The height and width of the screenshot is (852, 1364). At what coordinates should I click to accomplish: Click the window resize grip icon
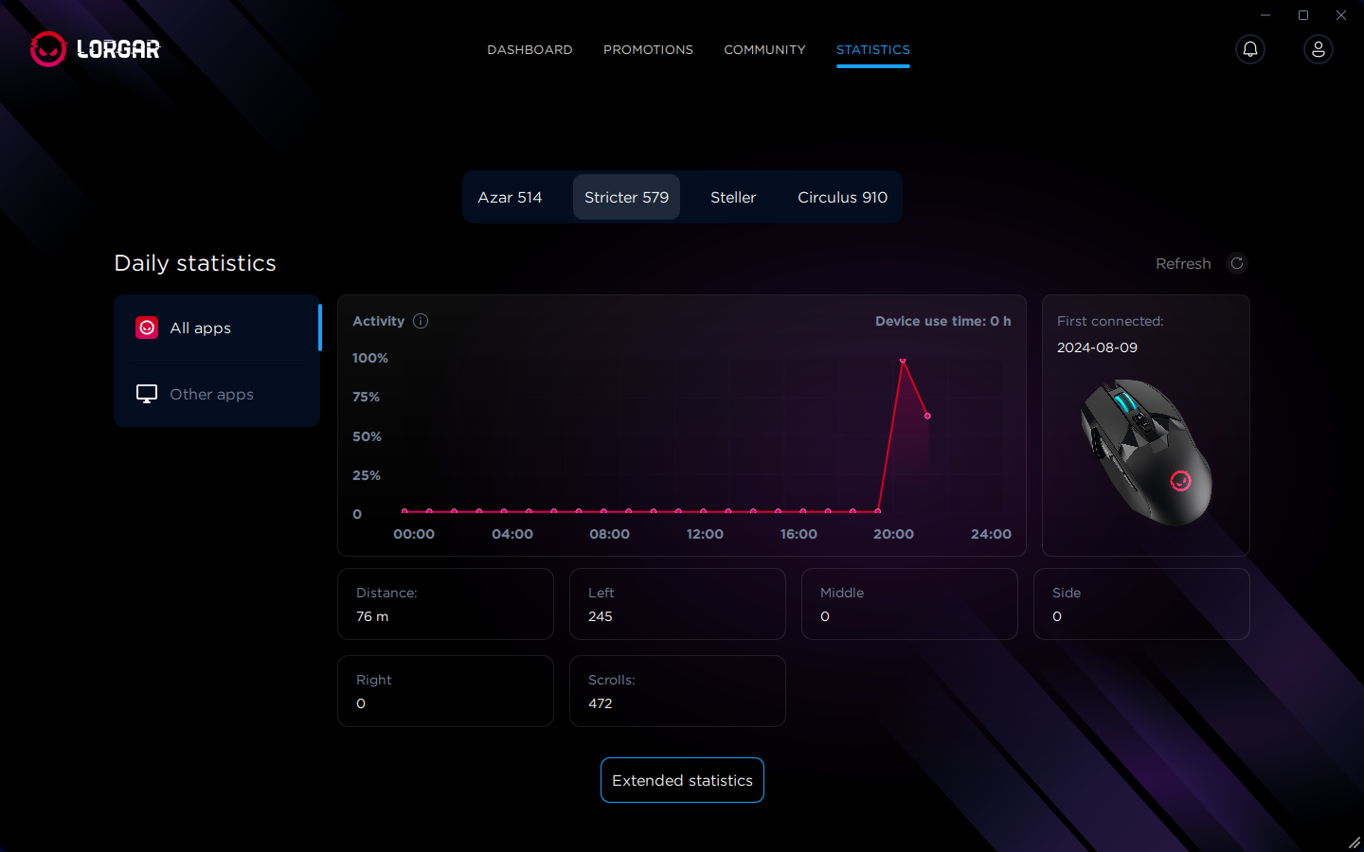(1354, 842)
